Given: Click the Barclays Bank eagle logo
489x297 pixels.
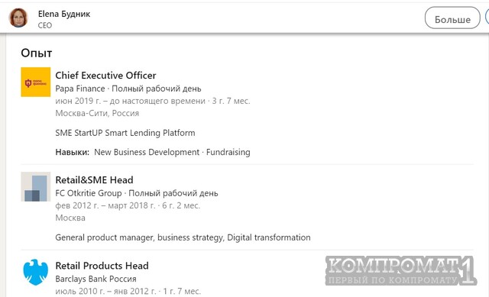Looking at the screenshot, I should [x=36, y=272].
